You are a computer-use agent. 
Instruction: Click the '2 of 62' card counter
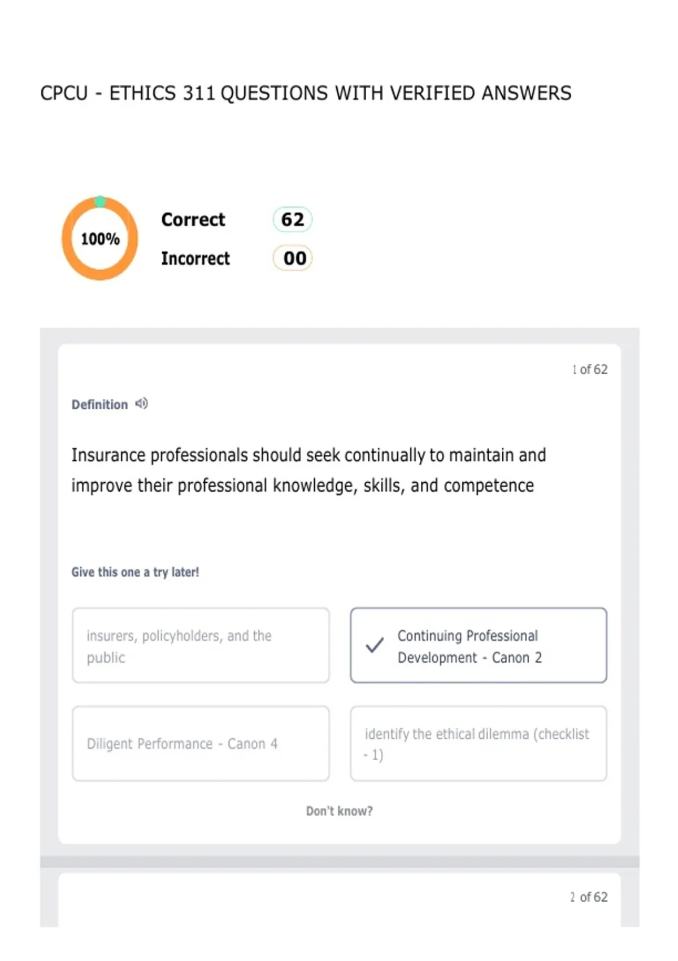(589, 897)
